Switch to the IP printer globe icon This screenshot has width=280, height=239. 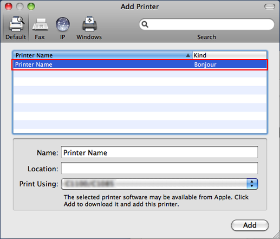point(63,24)
